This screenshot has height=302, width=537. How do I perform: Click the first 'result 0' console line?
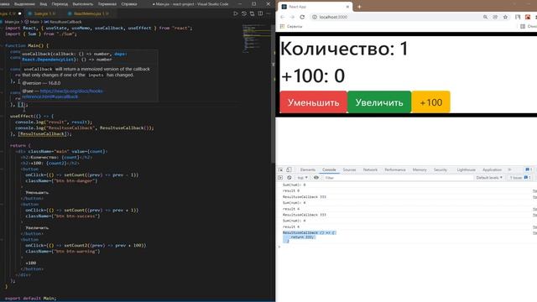coord(291,190)
